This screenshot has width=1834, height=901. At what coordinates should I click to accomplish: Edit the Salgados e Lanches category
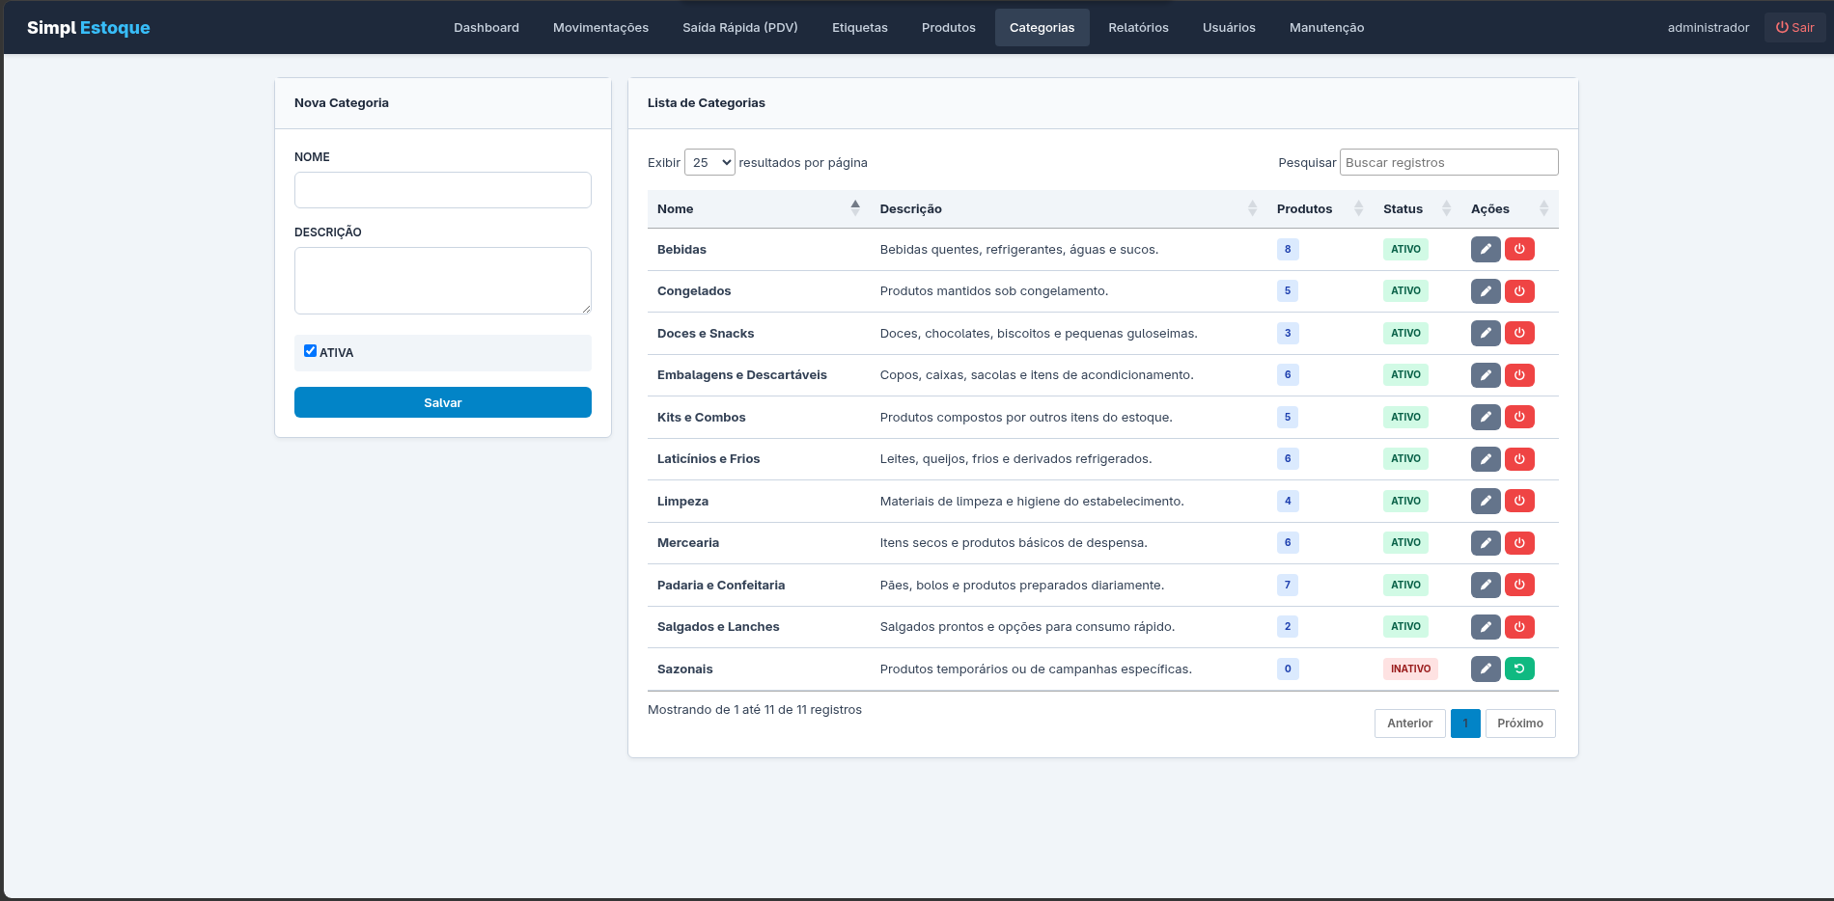click(1486, 627)
